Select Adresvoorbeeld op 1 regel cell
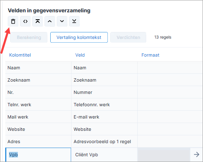This screenshot has height=162, width=203. [104, 141]
